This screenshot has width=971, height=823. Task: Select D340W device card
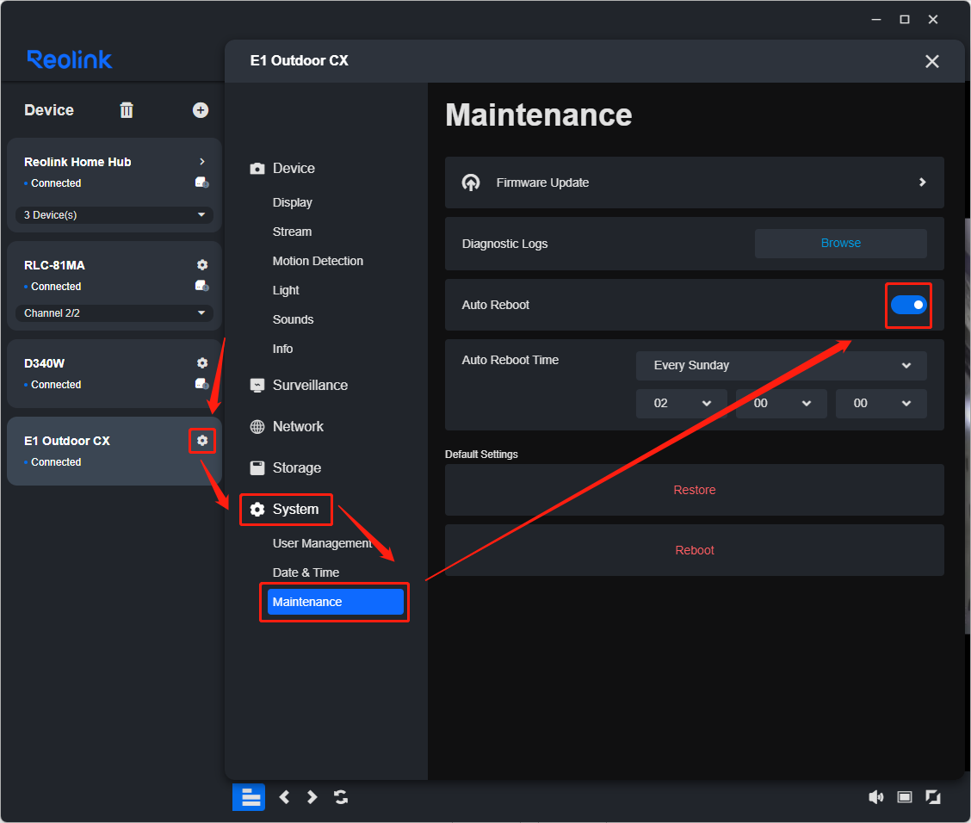(x=114, y=374)
